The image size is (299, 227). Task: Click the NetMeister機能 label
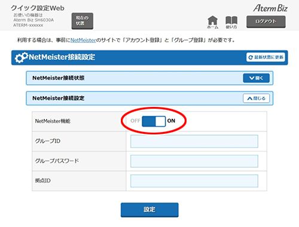point(53,121)
